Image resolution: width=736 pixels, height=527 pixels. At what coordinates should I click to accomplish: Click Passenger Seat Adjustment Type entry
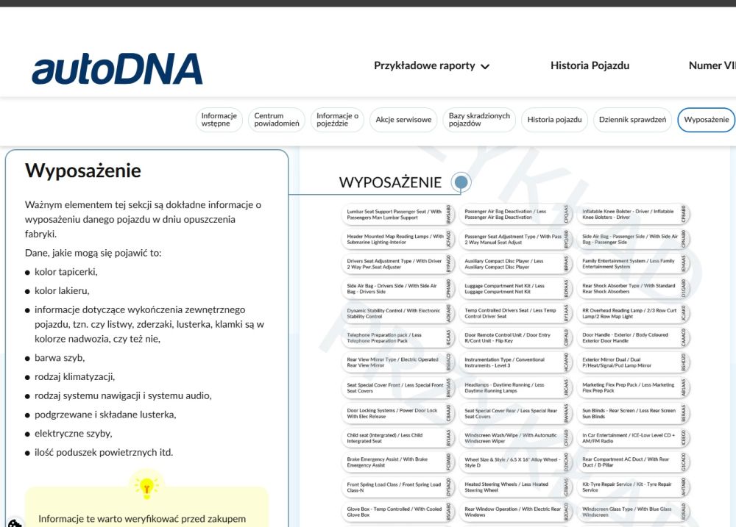514,239
